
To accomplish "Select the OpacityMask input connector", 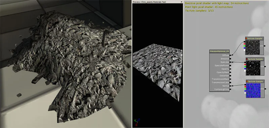I will (230, 72).
